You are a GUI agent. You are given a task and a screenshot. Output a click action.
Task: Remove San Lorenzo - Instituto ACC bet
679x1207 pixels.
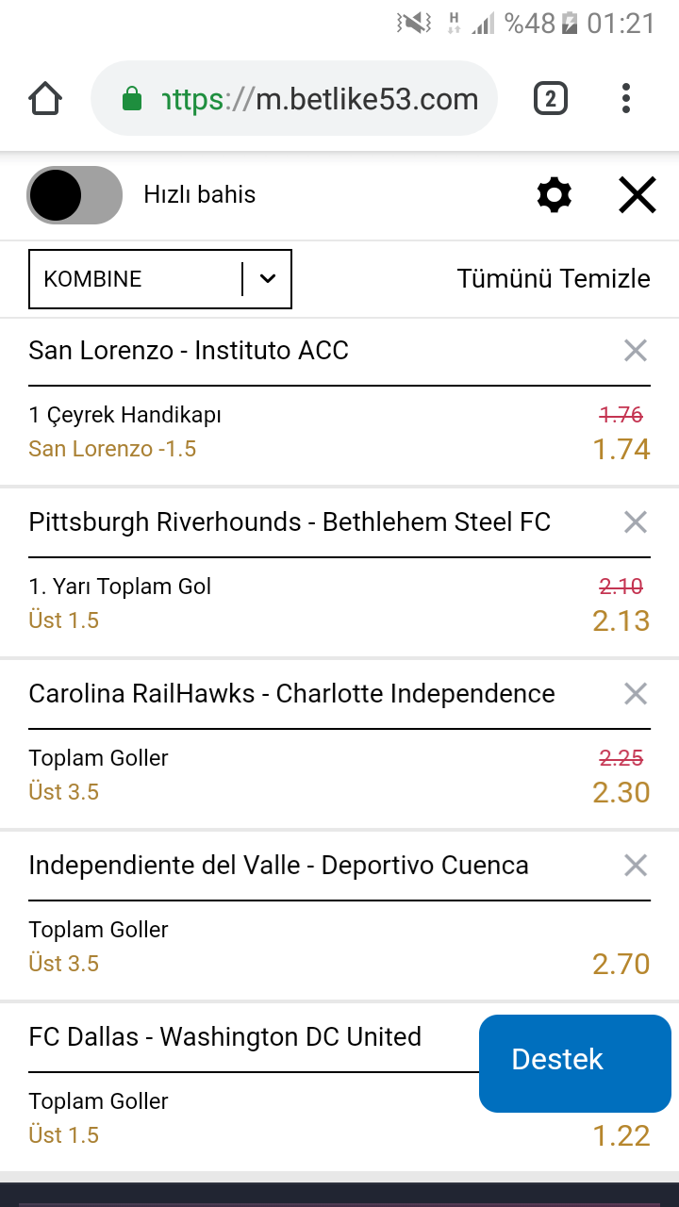pyautogui.click(x=636, y=351)
